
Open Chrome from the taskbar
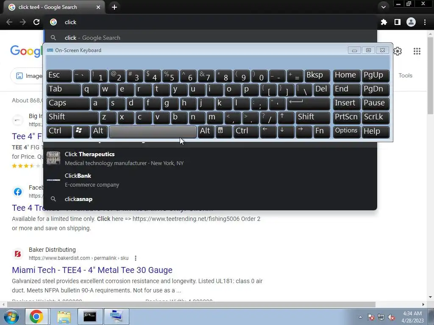coord(36,317)
